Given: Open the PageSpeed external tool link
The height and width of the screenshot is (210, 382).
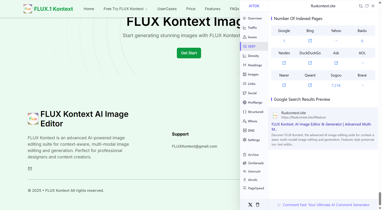Looking at the screenshot, I should (x=254, y=188).
